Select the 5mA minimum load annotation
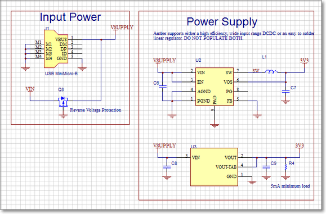 [290, 186]
